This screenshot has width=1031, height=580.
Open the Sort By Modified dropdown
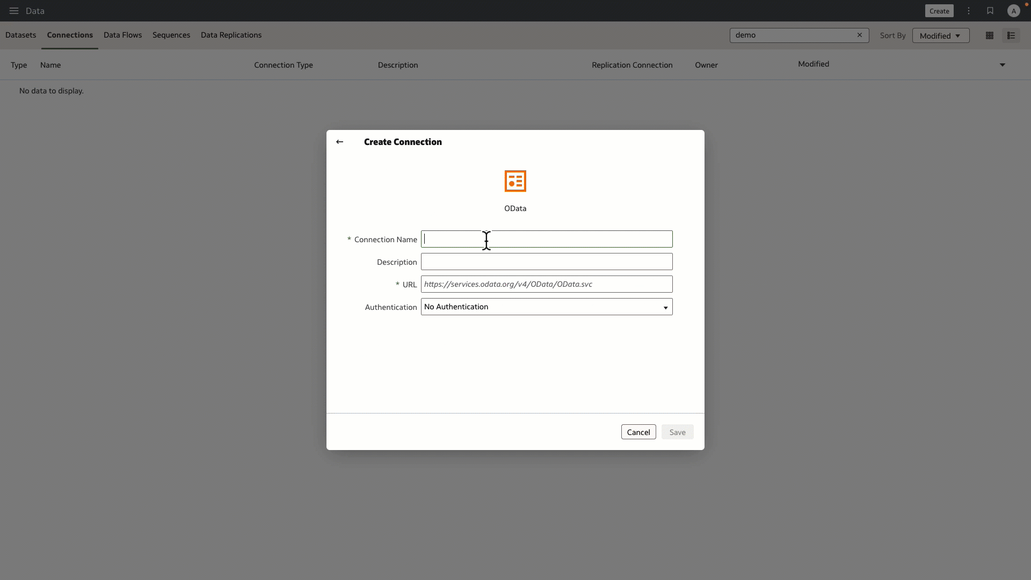pos(940,35)
